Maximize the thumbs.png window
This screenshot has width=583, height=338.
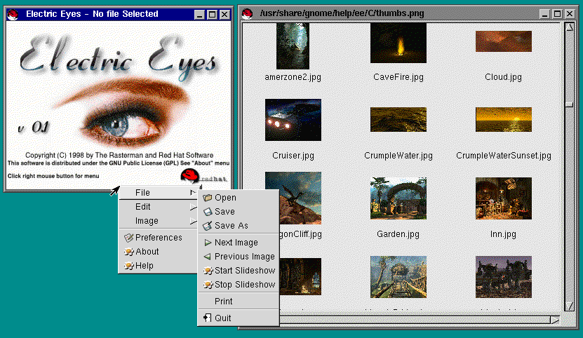pos(557,14)
